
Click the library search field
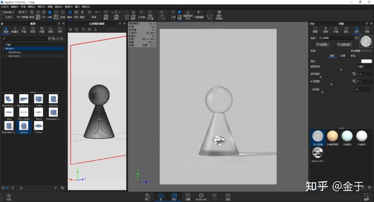(x=24, y=38)
